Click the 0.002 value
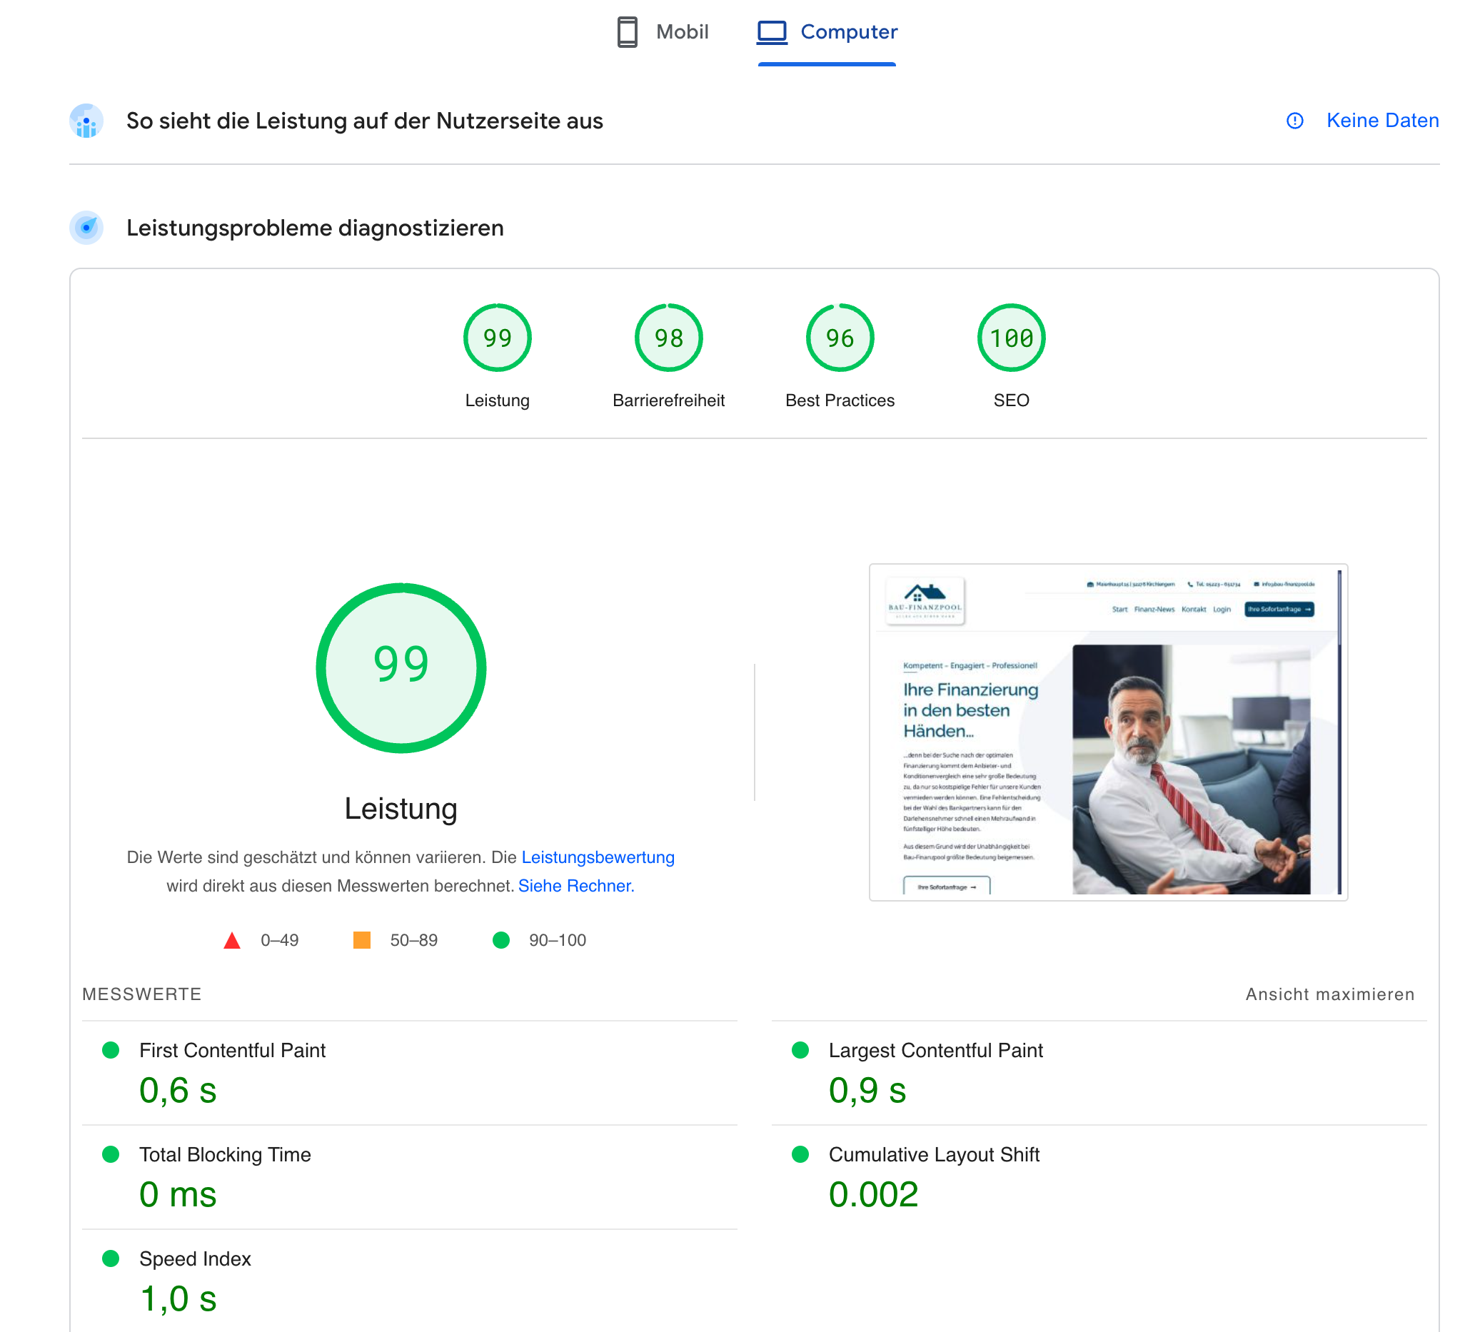Image resolution: width=1465 pixels, height=1332 pixels. click(x=873, y=1195)
